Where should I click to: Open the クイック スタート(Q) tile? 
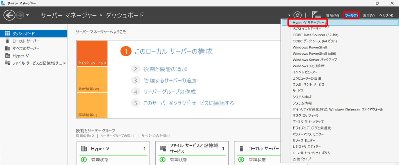[x=92, y=53]
